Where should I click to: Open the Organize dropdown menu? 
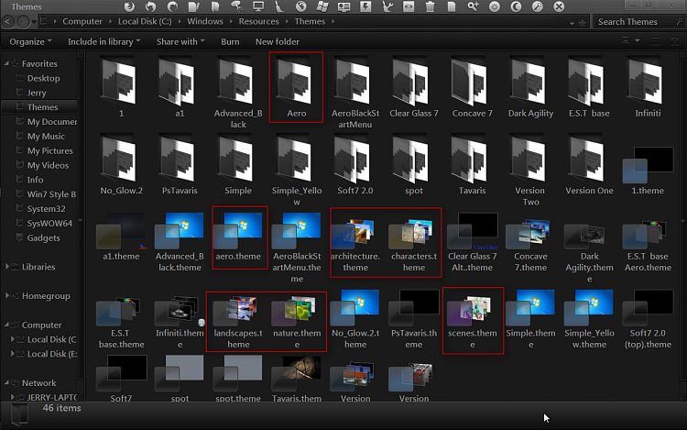30,41
